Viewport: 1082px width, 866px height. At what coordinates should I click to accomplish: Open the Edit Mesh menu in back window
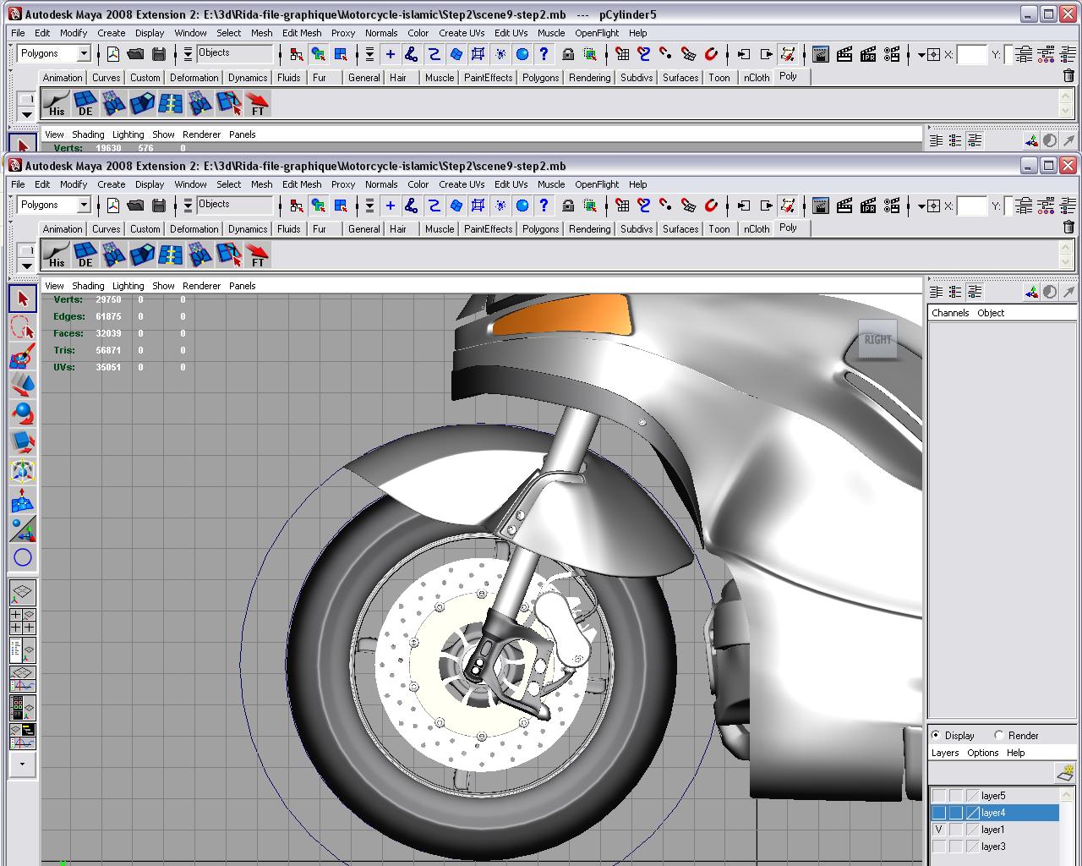302,33
